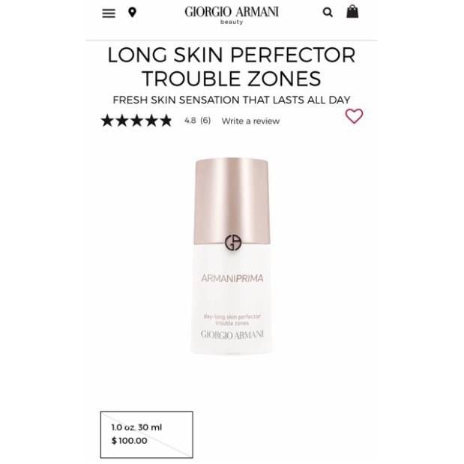Viewport: 464px width, 464px height.
Task: Select the first rating star
Action: [x=107, y=121]
